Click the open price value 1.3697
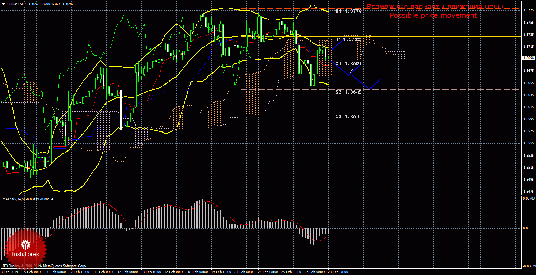The image size is (536, 275). [34, 4]
